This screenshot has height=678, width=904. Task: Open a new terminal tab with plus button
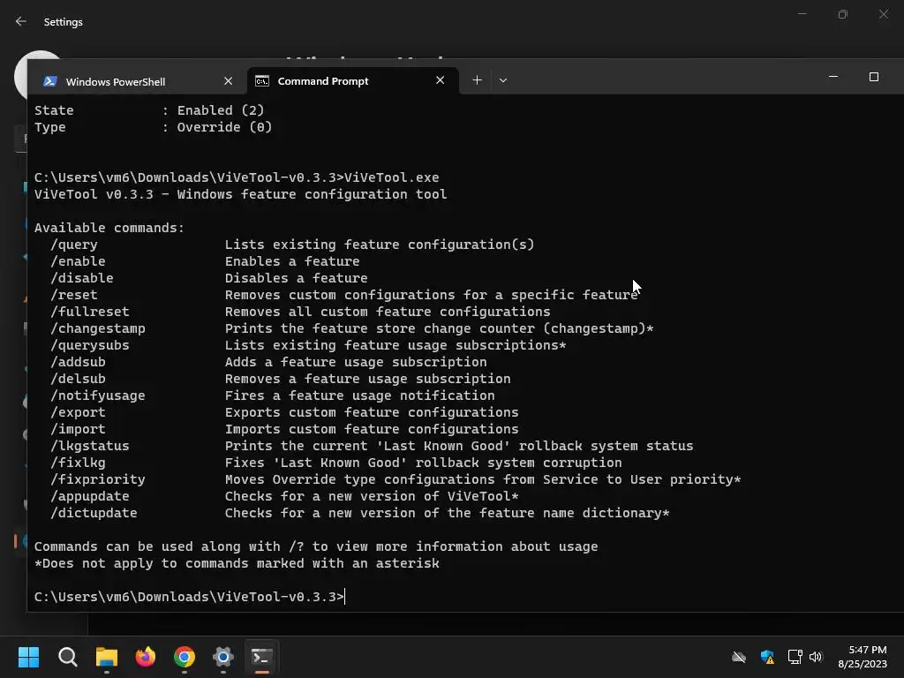point(477,80)
